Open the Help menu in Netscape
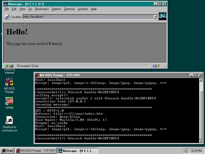This screenshot has height=154, width=205. point(94,9)
